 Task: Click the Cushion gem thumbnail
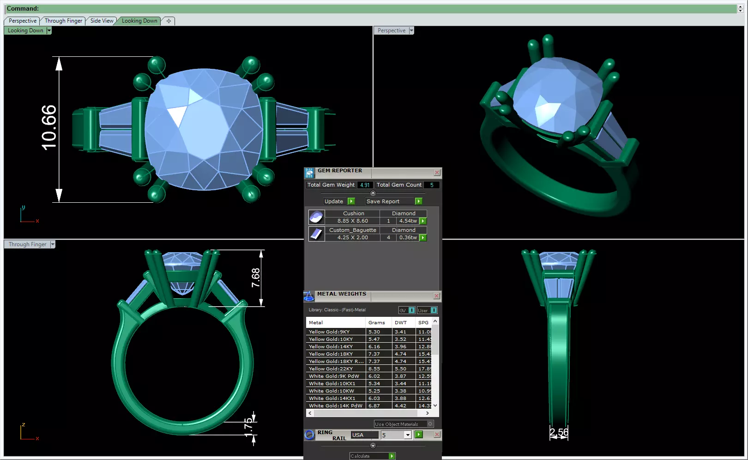tap(316, 217)
